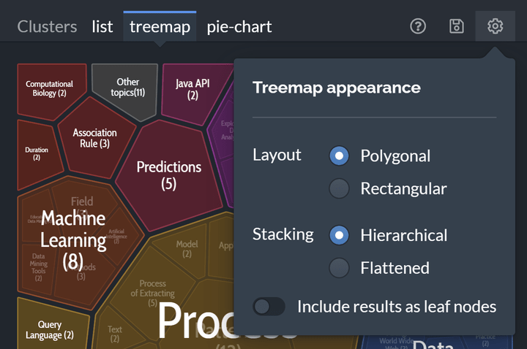This screenshot has height=349, width=527.
Task: Switch to the list view tab
Action: (102, 26)
